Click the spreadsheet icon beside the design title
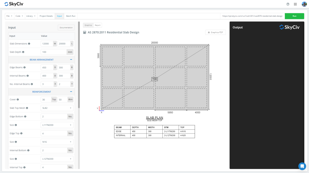The image size is (309, 173). click(85, 32)
